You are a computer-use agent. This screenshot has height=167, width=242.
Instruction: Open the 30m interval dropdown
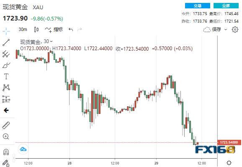click(x=23, y=29)
